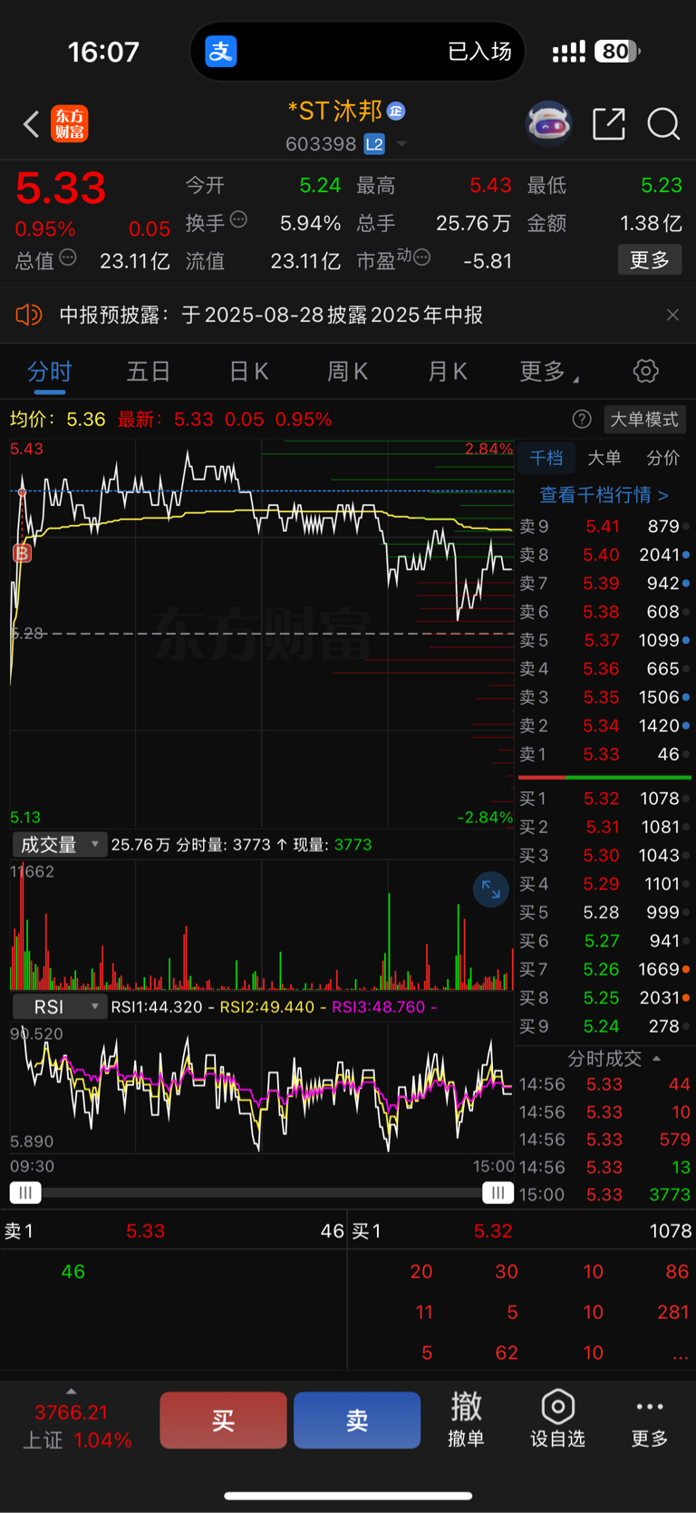Tap 卖9 row at 5.41
The height and width of the screenshot is (1513, 696).
[604, 526]
